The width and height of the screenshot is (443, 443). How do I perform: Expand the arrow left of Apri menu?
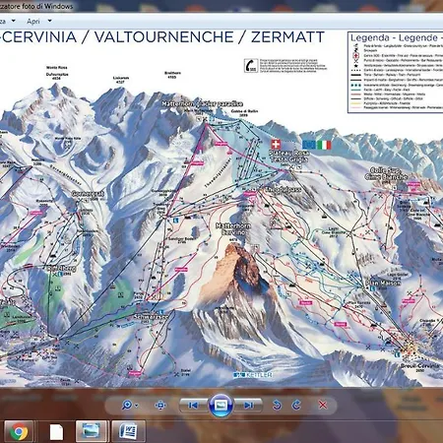[14, 21]
